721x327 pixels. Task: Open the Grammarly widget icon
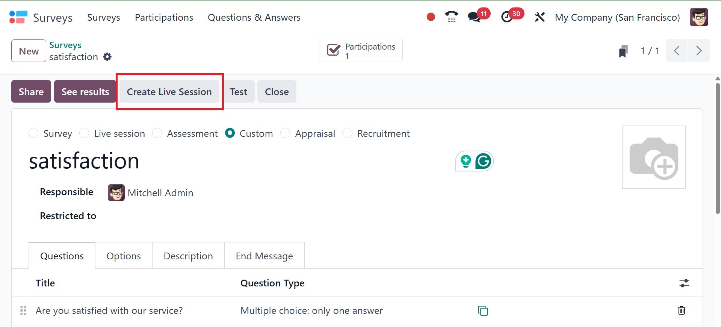tap(483, 161)
